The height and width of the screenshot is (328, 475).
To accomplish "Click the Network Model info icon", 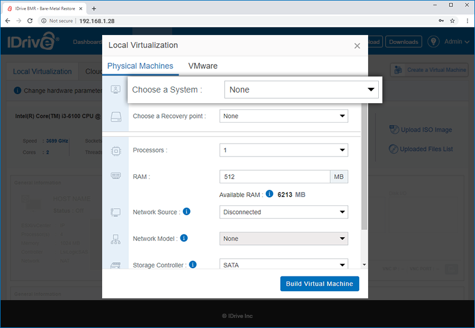I will (184, 238).
